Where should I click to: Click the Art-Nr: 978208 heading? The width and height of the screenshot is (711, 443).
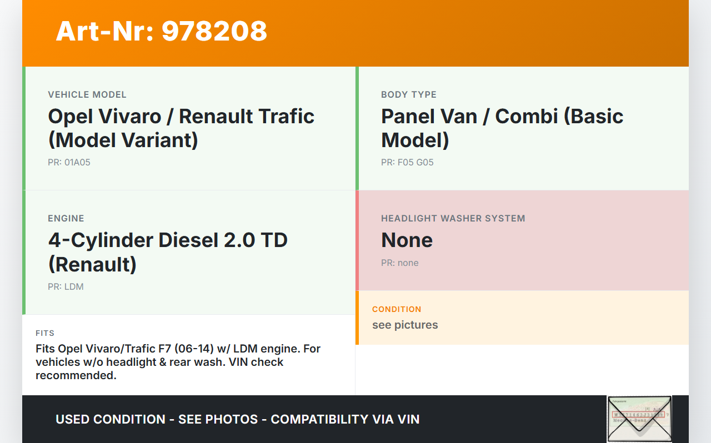[162, 31]
